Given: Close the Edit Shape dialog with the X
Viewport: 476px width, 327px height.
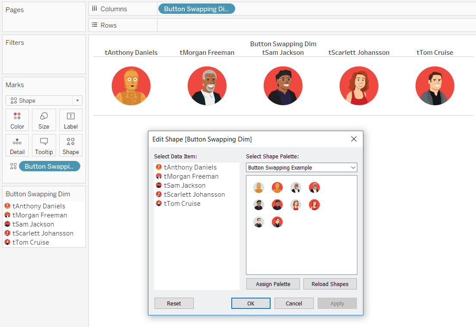Looking at the screenshot, I should coord(354,139).
